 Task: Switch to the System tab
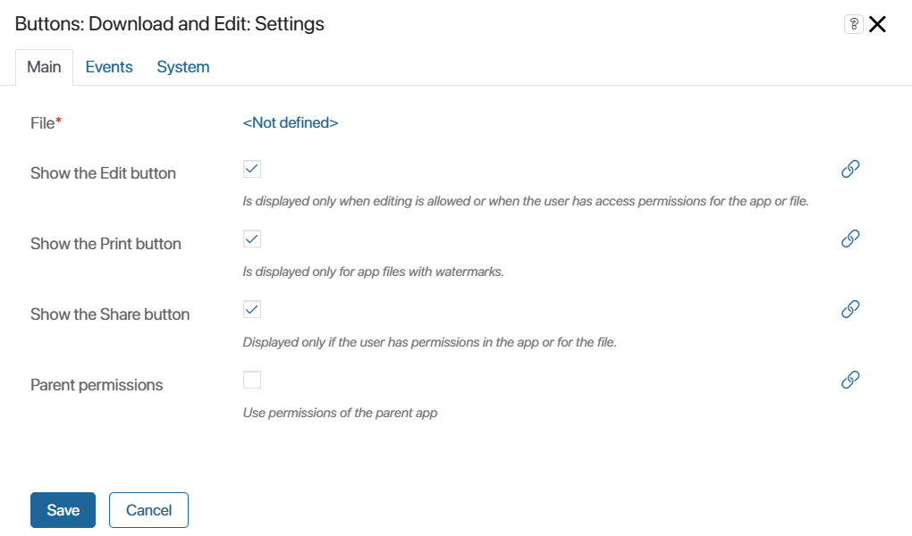183,67
